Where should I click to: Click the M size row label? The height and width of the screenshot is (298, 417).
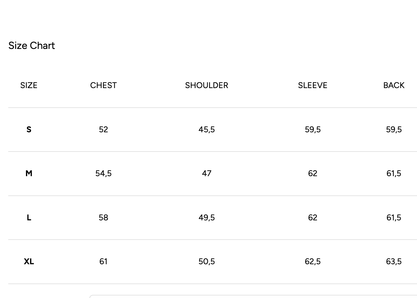(29, 174)
